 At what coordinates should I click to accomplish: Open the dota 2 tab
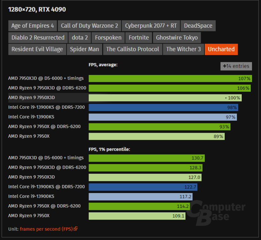click(x=80, y=38)
